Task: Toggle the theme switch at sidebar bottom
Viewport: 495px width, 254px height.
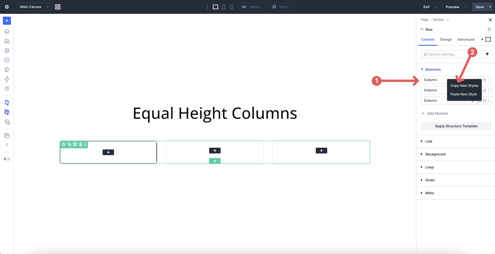Action: click(7, 159)
